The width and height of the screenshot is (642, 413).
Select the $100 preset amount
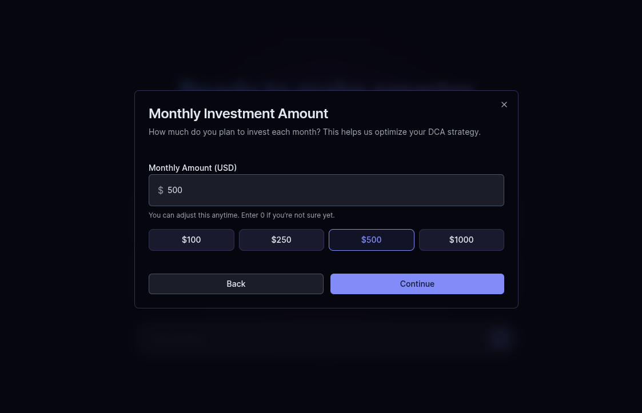point(191,240)
